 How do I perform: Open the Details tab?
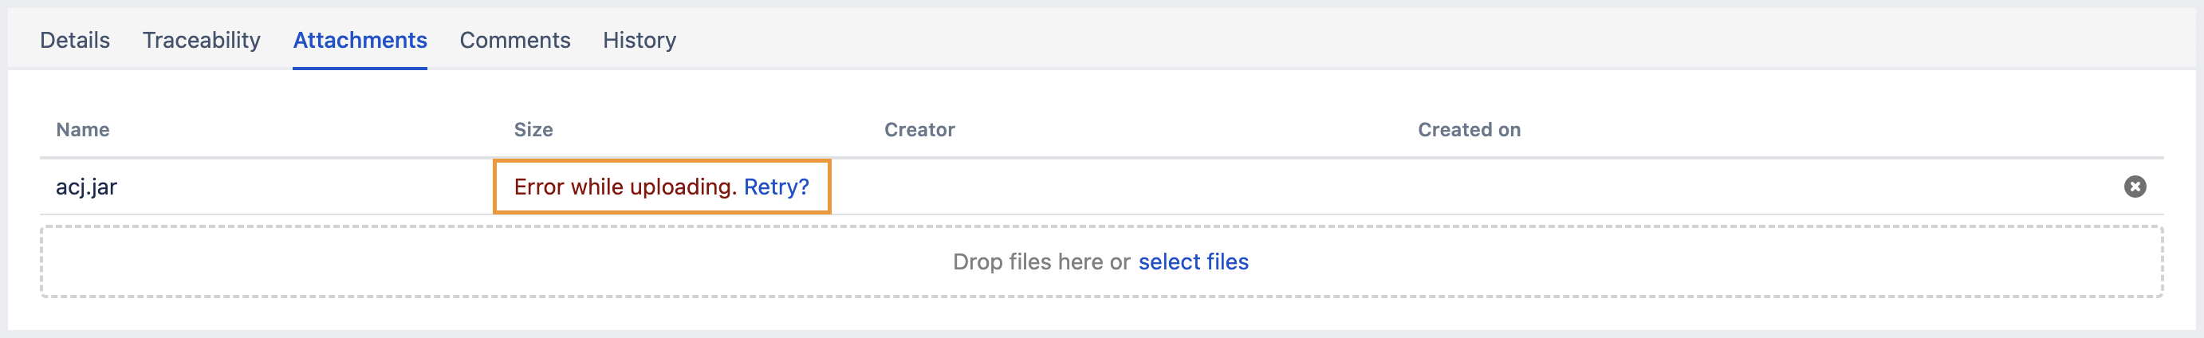click(x=74, y=40)
